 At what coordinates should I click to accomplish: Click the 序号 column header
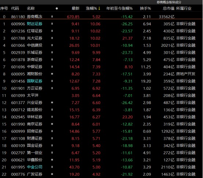(4, 8)
